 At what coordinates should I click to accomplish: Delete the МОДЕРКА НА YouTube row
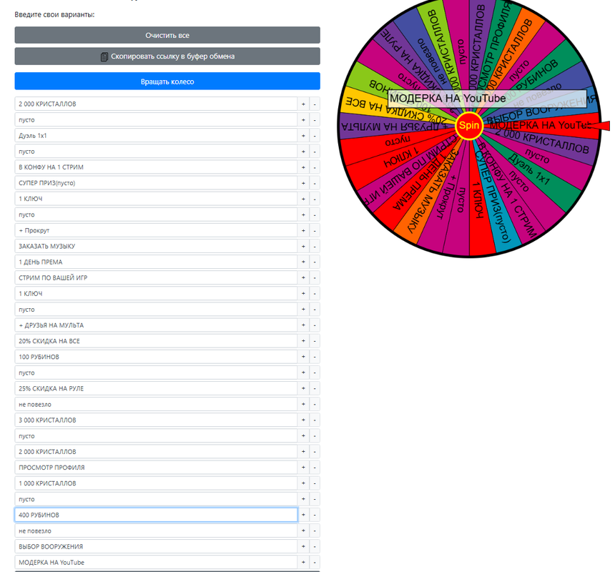pyautogui.click(x=315, y=562)
